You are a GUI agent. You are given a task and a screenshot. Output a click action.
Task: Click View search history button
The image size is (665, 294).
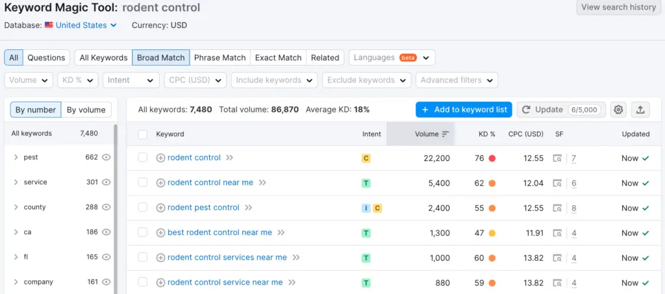618,7
